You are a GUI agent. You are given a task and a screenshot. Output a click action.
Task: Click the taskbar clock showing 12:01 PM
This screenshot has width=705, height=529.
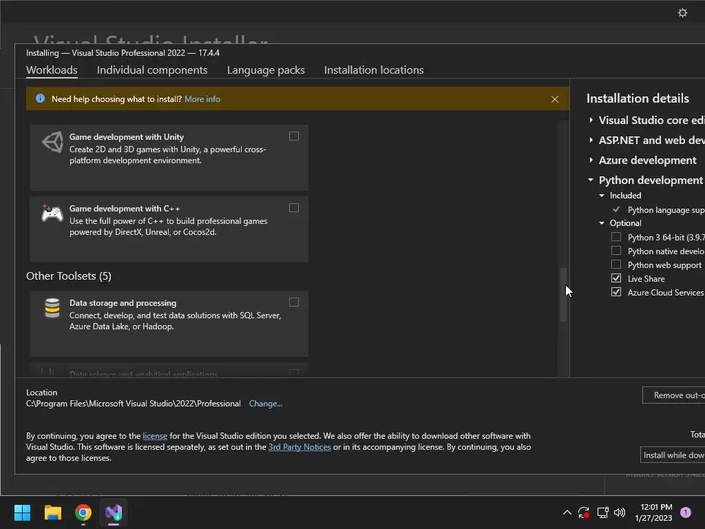click(x=653, y=512)
